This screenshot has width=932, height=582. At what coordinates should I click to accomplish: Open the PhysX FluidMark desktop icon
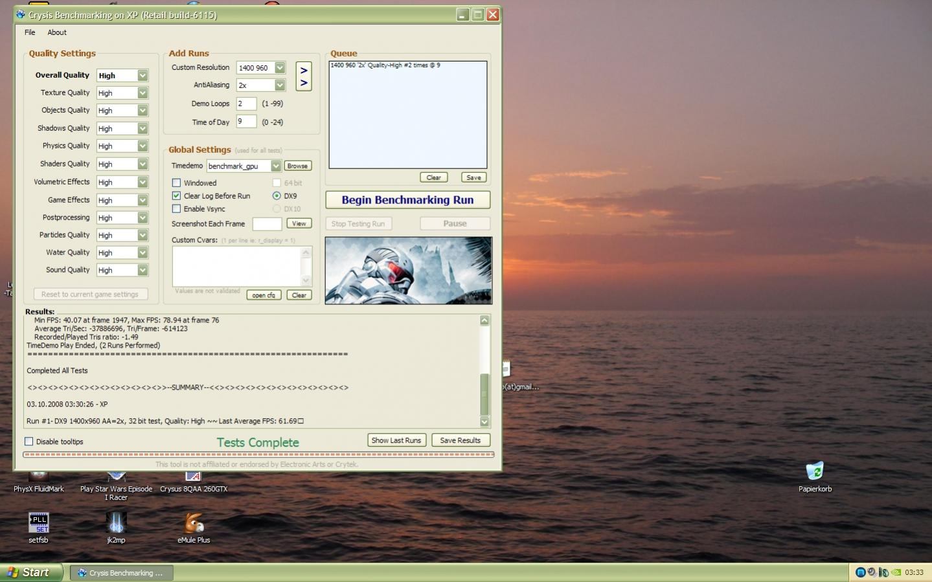[x=39, y=482]
